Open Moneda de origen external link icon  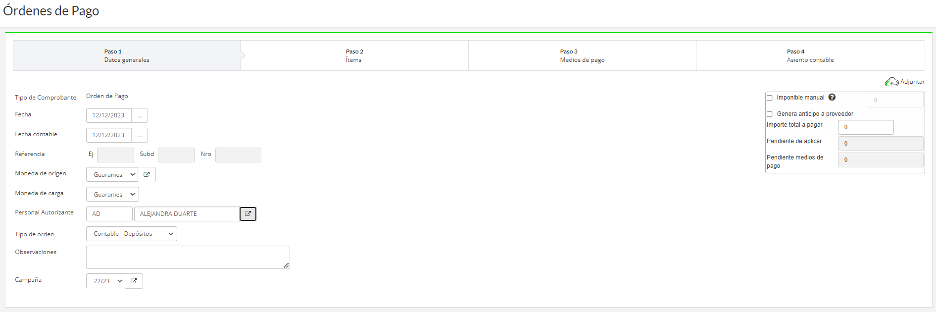pyautogui.click(x=147, y=174)
